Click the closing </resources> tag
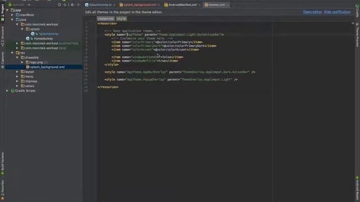Viewport: 360px width, 202px height. (108, 87)
